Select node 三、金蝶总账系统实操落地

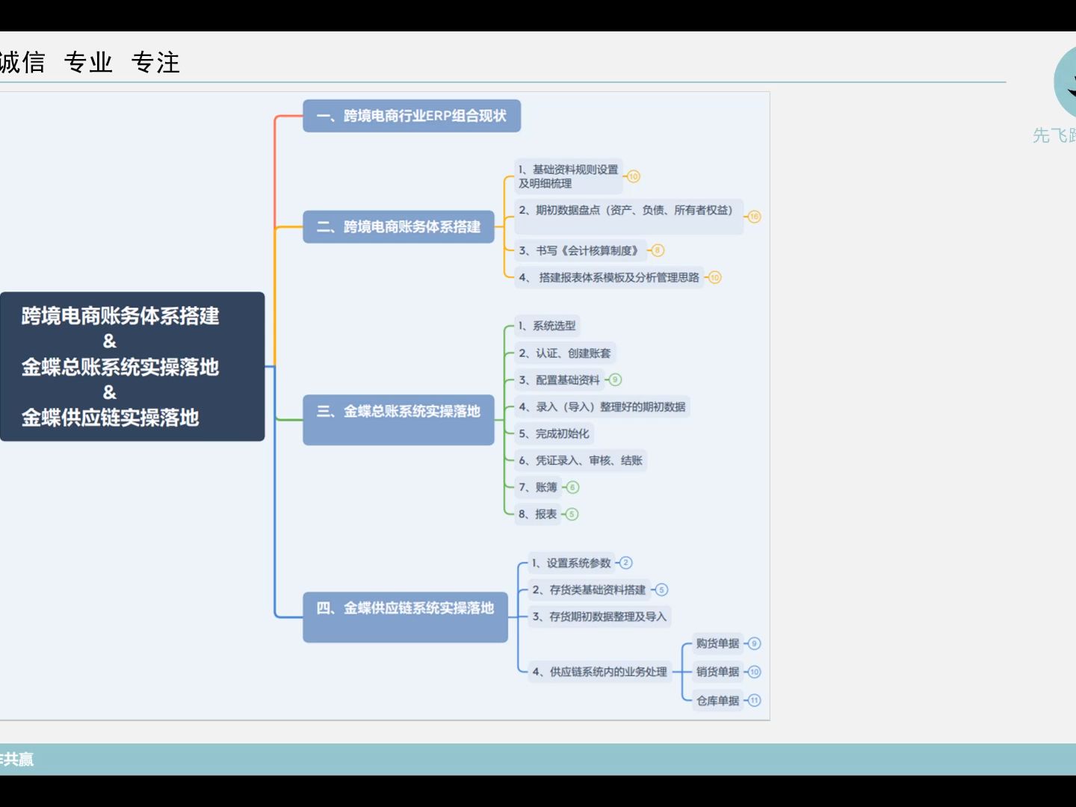pos(398,419)
